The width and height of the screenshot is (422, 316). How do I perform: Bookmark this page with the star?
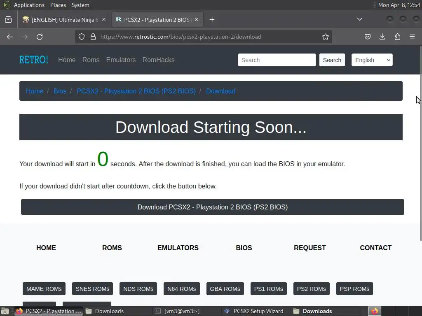coord(326,37)
